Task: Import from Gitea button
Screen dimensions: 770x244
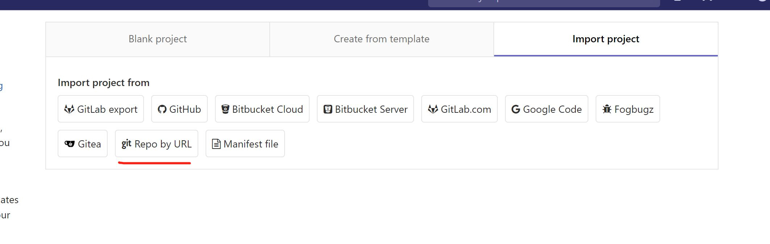Action: coord(83,144)
